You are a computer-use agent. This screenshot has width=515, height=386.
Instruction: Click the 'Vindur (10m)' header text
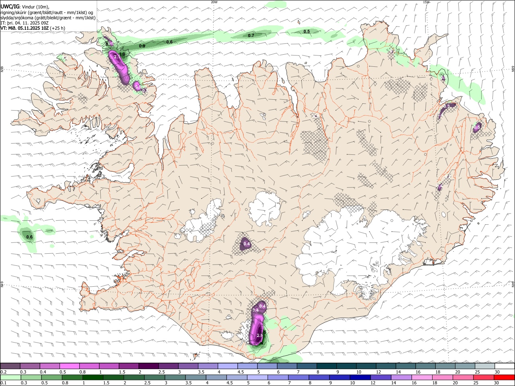(35, 7)
